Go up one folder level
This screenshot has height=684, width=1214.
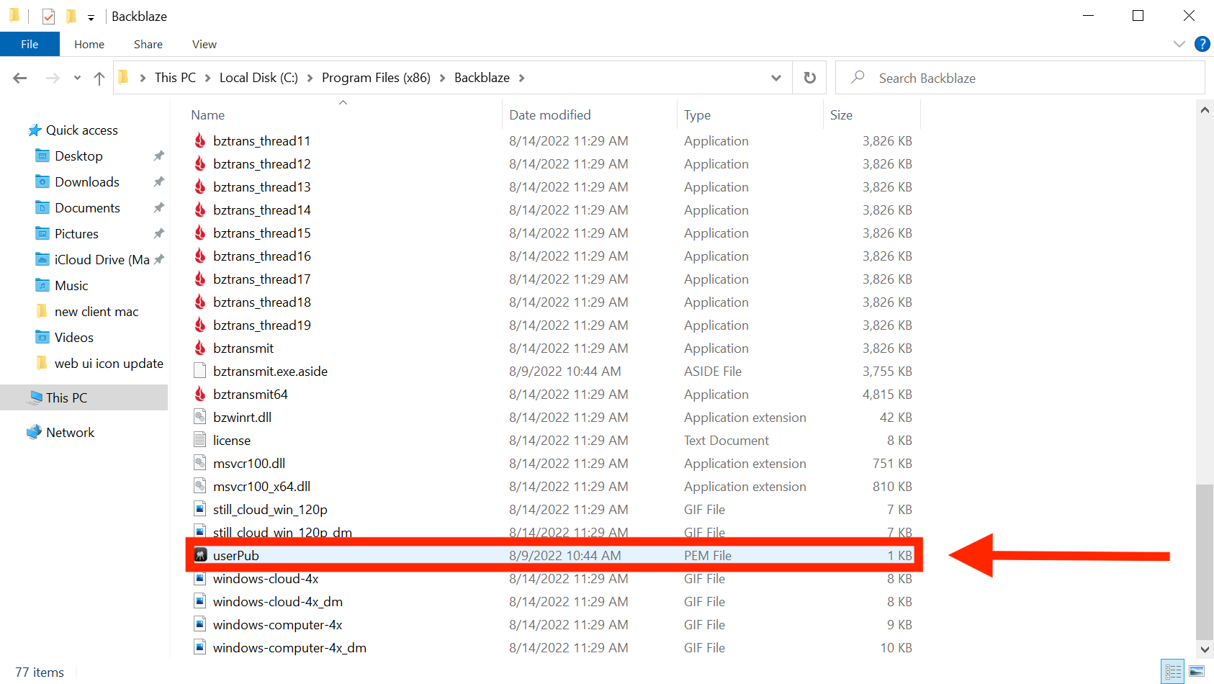tap(99, 78)
